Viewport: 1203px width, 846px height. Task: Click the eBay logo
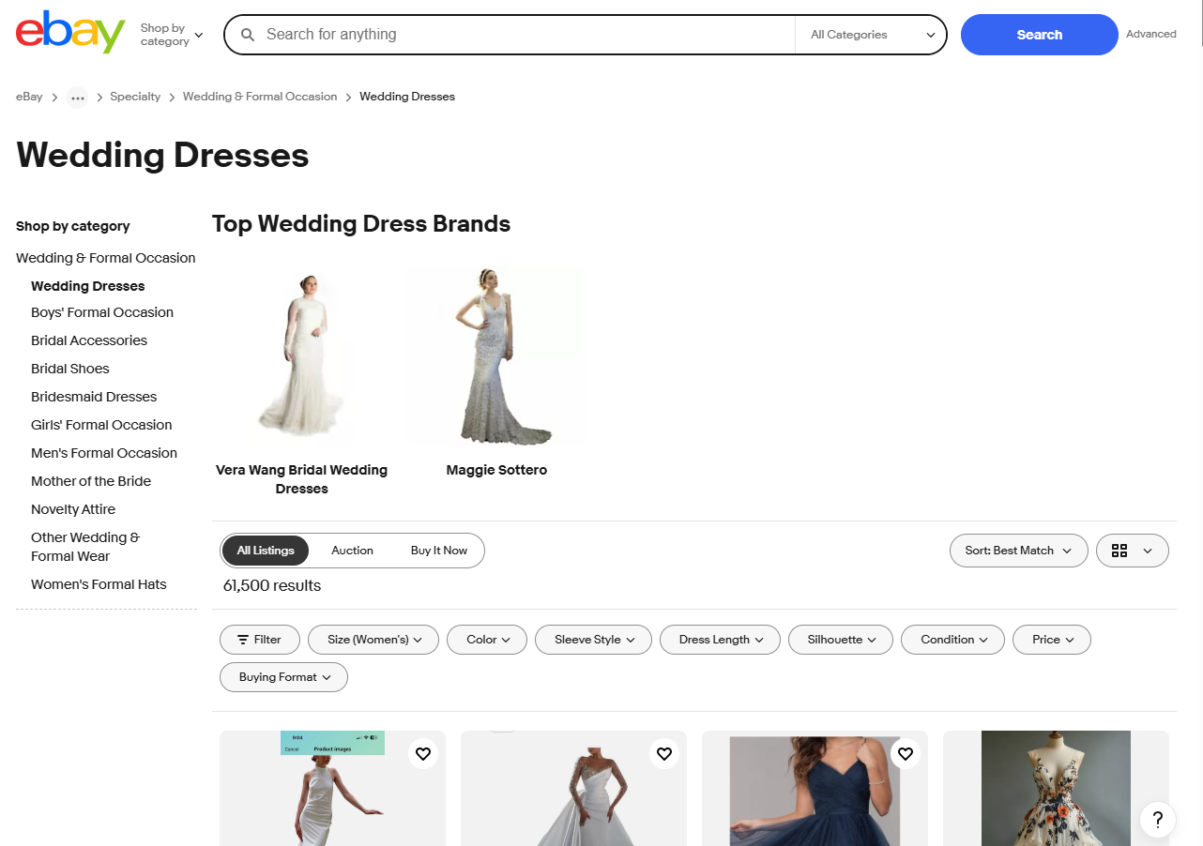(x=70, y=33)
